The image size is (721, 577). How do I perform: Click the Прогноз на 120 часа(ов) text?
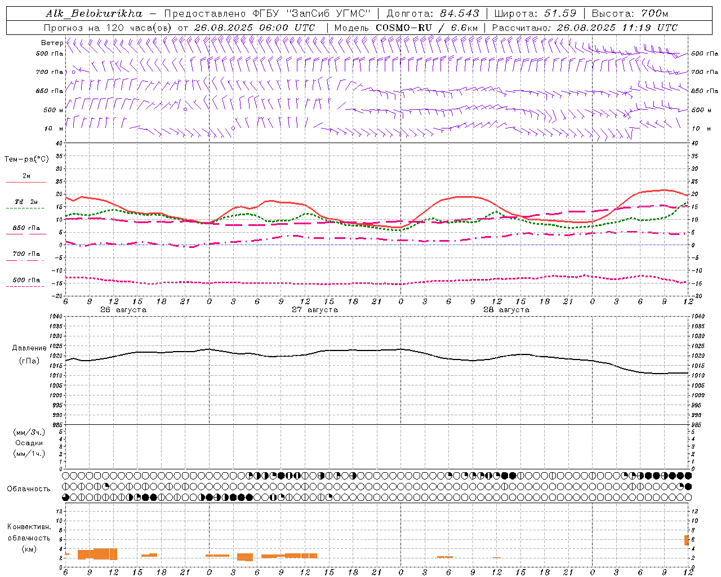[109, 28]
